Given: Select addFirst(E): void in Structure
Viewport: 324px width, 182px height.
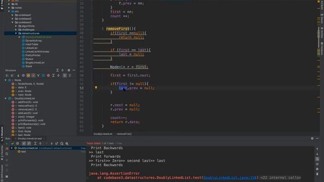Looking at the screenshot, I should coord(28,102).
